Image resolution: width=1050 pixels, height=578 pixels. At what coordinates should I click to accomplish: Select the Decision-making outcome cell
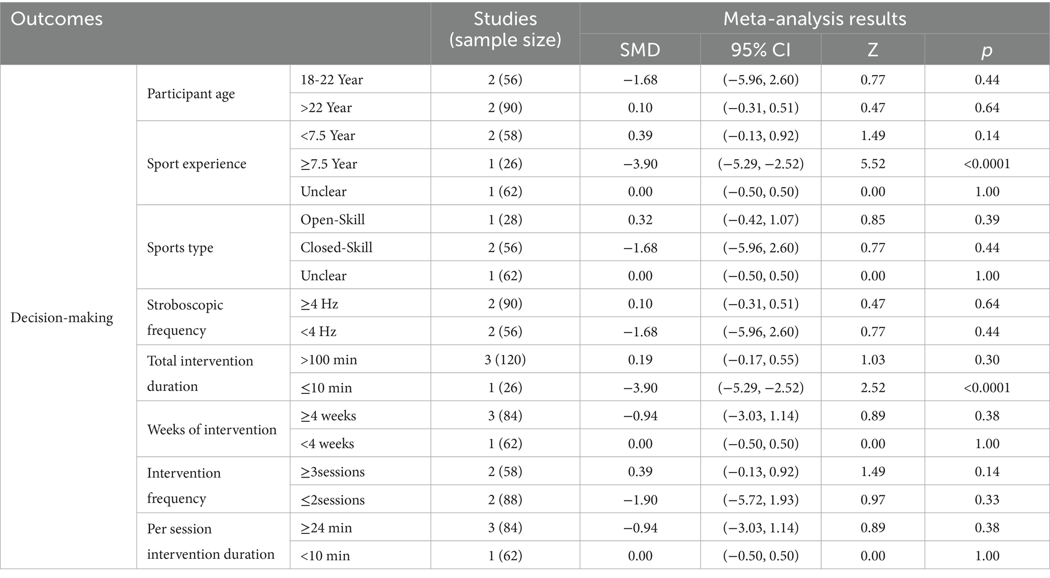click(62, 318)
